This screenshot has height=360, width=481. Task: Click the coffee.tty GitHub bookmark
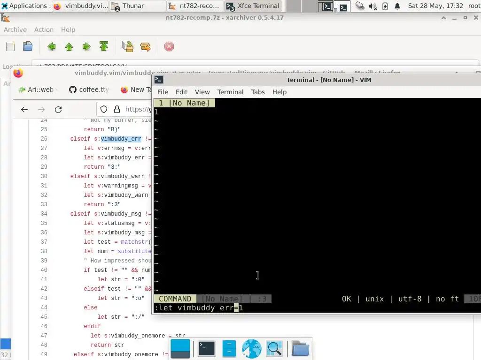click(x=89, y=90)
